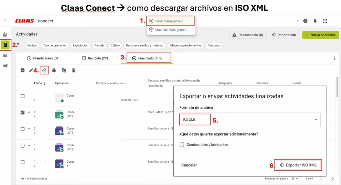Open the Fechas filter chip
341x185 pixels.
pyautogui.click(x=32, y=46)
